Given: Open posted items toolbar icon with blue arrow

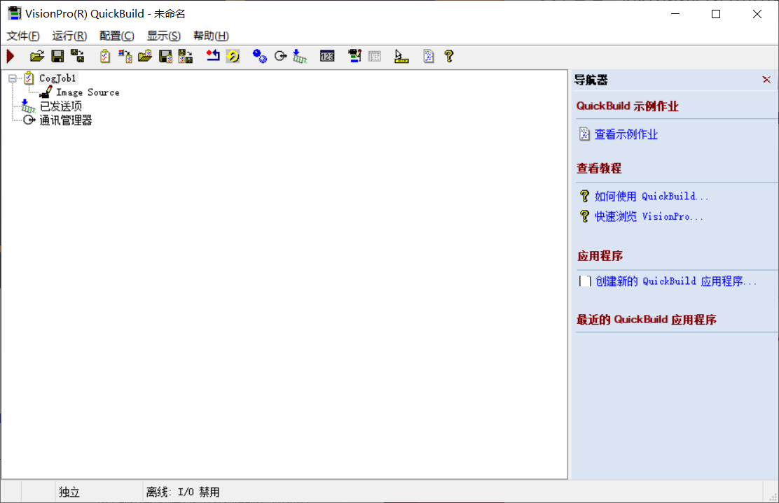Looking at the screenshot, I should pos(300,56).
